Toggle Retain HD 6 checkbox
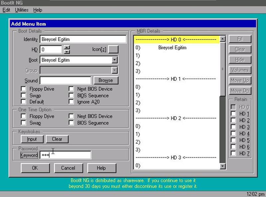 click(x=233, y=147)
